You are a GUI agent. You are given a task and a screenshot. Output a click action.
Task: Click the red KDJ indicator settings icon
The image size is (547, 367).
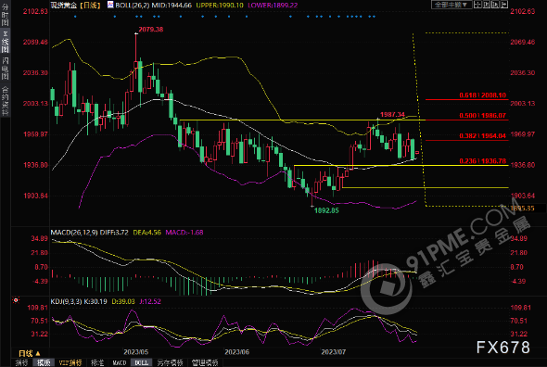pyautogui.click(x=16, y=300)
